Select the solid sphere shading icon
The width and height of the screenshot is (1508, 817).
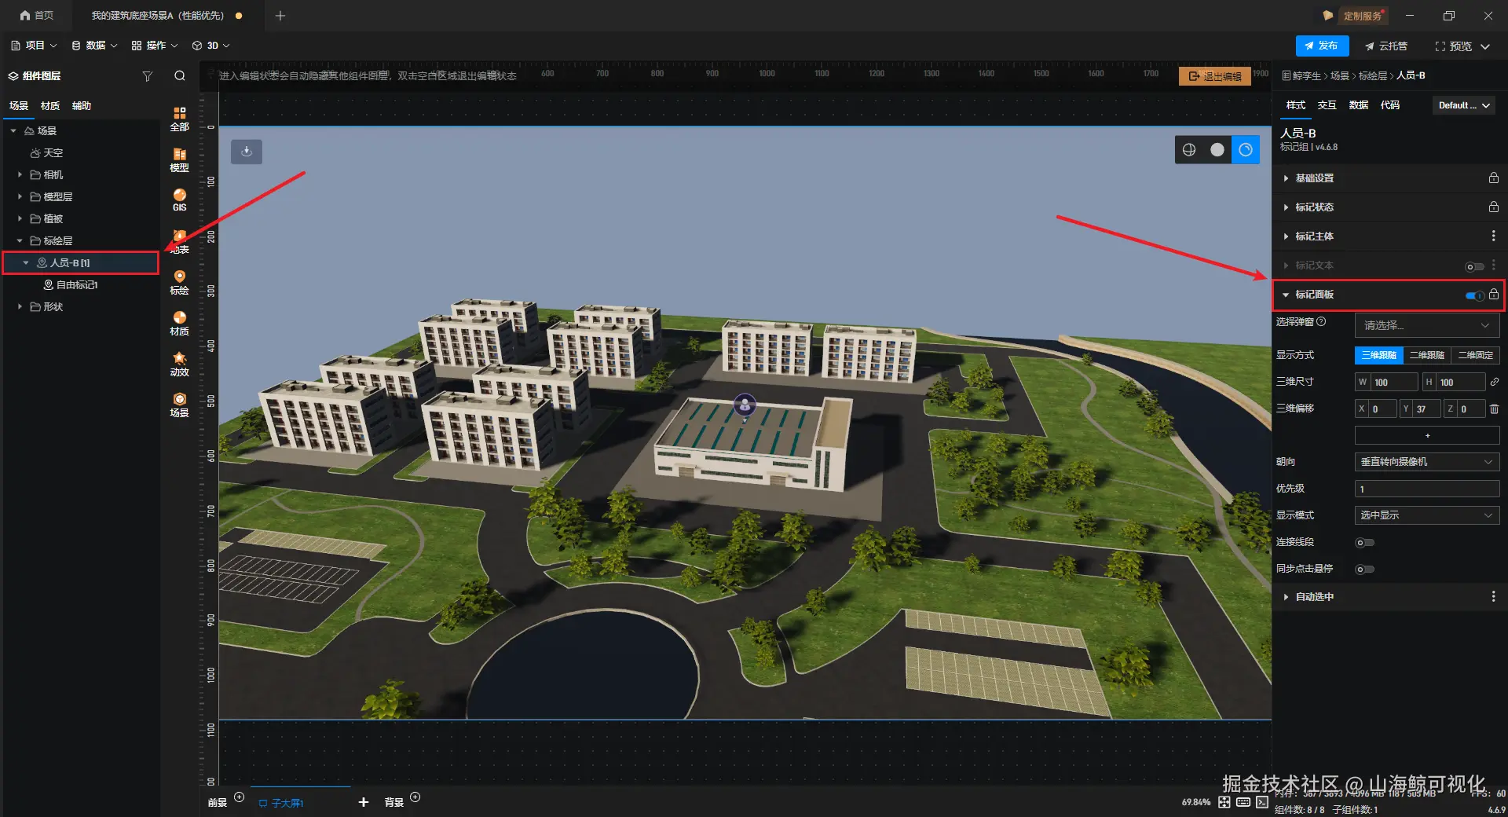(x=1217, y=150)
